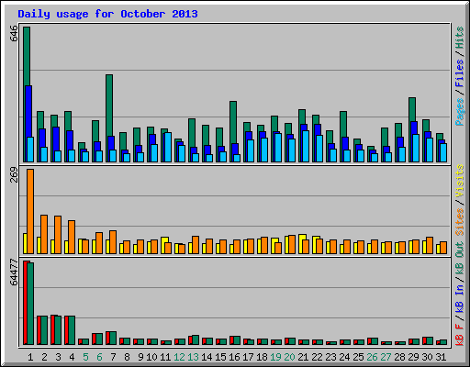Click day label 29 on the x-axis
This screenshot has height=367, width=470.
[x=413, y=357]
